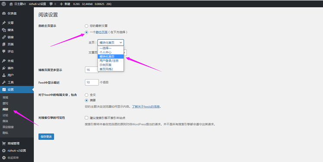This screenshot has width=323, height=162.
Task: Check 建议搜索引擎不索引本站点 checkbox
Action: coord(87,118)
